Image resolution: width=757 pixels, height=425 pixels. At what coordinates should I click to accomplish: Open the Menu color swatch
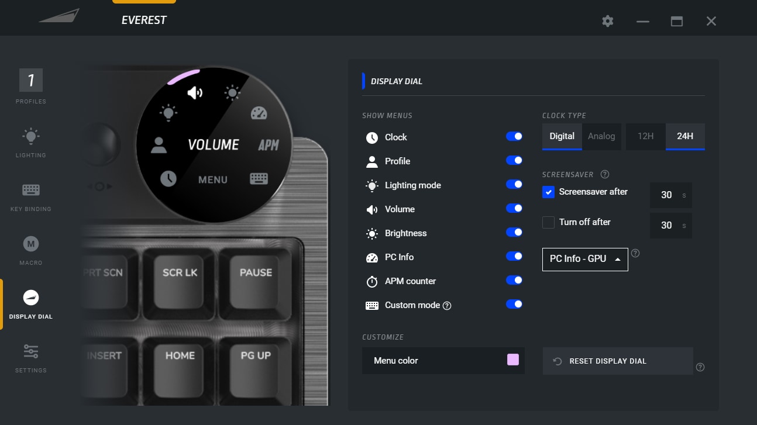(x=512, y=360)
